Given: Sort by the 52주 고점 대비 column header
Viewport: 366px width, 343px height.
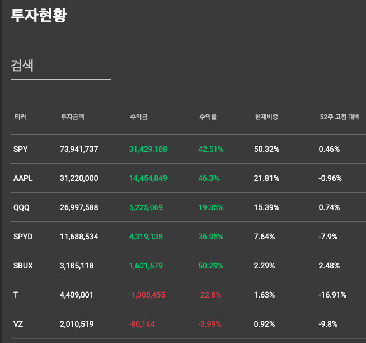Looking at the screenshot, I should point(340,117).
